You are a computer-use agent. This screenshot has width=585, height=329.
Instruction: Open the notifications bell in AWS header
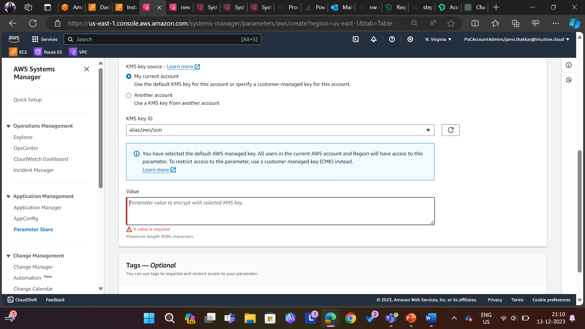[x=374, y=39]
